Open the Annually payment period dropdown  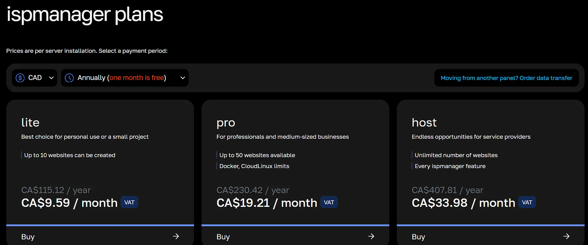coord(125,78)
